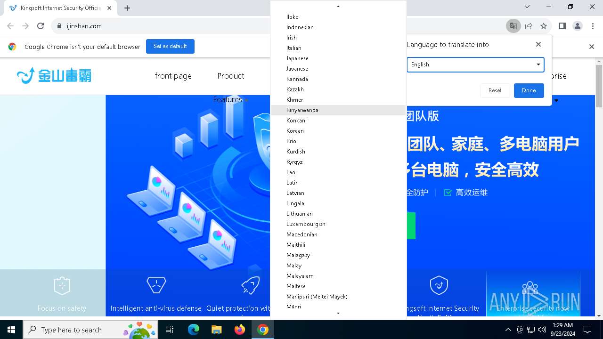Open the notification center

pyautogui.click(x=587, y=330)
